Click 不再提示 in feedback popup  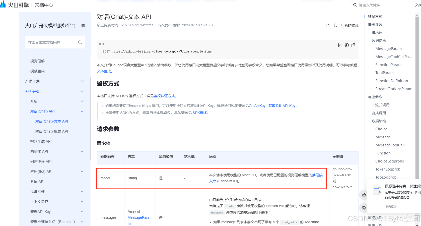click(391, 207)
